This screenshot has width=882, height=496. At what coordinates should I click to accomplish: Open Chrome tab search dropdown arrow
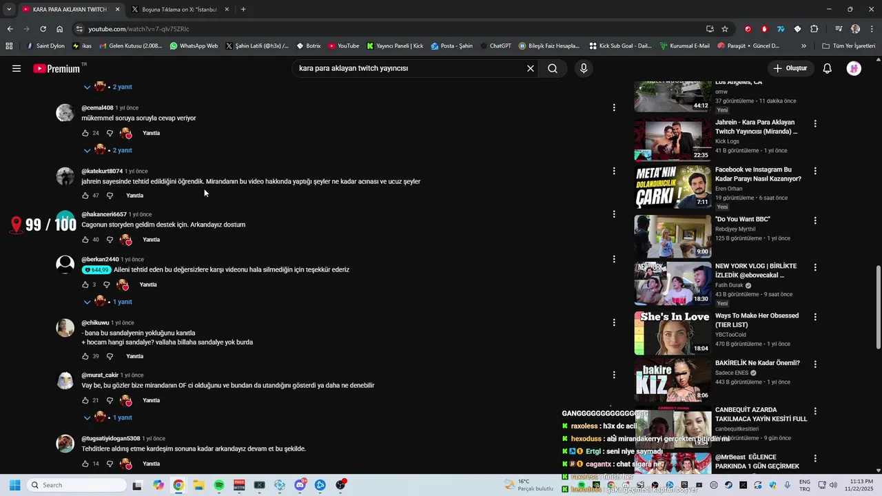click(9, 9)
